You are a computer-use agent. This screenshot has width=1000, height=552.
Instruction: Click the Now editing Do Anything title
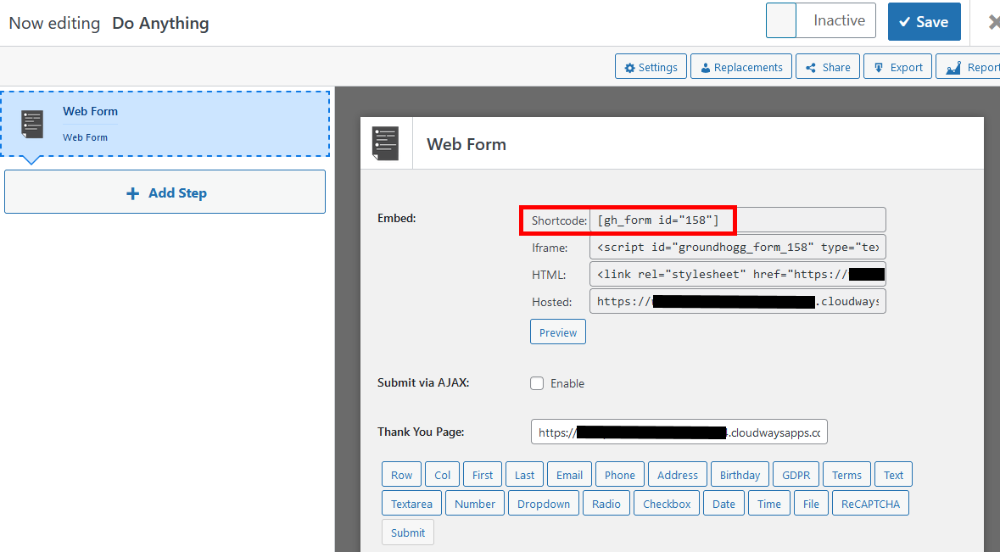point(109,23)
